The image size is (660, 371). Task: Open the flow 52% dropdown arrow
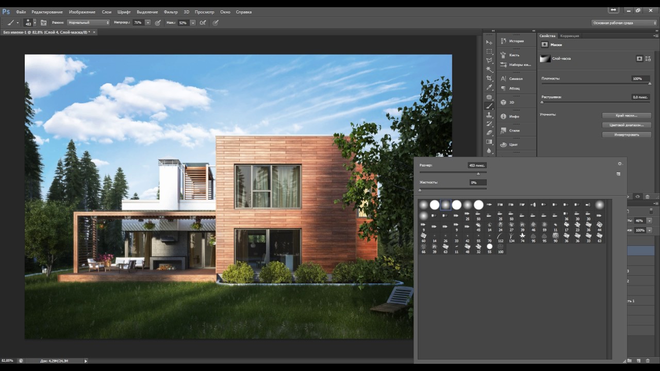point(193,23)
